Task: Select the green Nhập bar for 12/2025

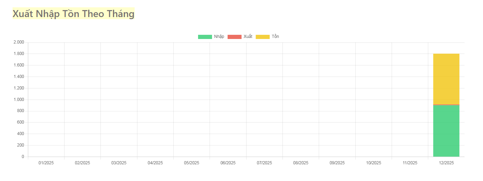Action: click(x=446, y=131)
